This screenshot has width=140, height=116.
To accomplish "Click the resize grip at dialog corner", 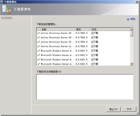I will 137,113.
